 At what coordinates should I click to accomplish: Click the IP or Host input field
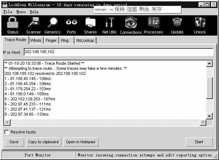click(x=118, y=52)
